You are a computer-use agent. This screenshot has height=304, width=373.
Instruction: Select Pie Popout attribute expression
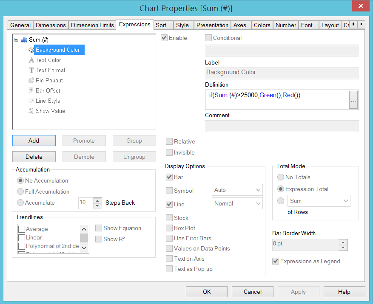click(49, 81)
